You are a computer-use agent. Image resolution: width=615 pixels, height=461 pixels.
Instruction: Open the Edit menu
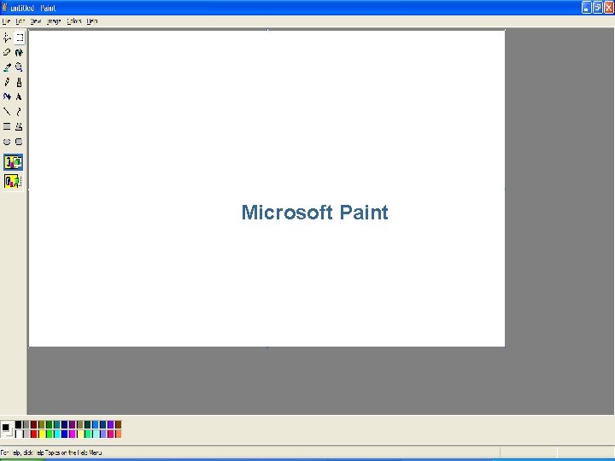(20, 21)
